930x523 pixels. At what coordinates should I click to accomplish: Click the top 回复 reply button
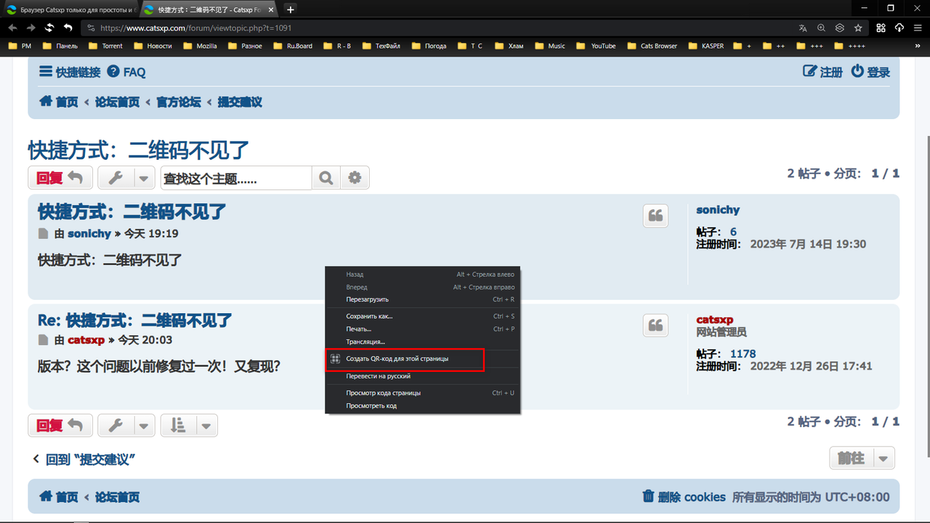click(x=60, y=178)
